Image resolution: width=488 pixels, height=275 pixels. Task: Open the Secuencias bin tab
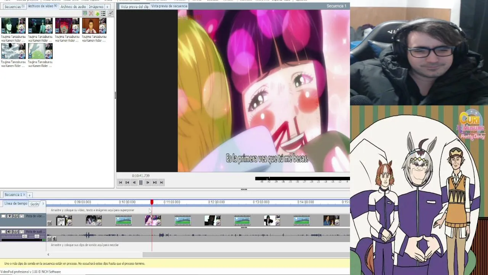tap(14, 6)
